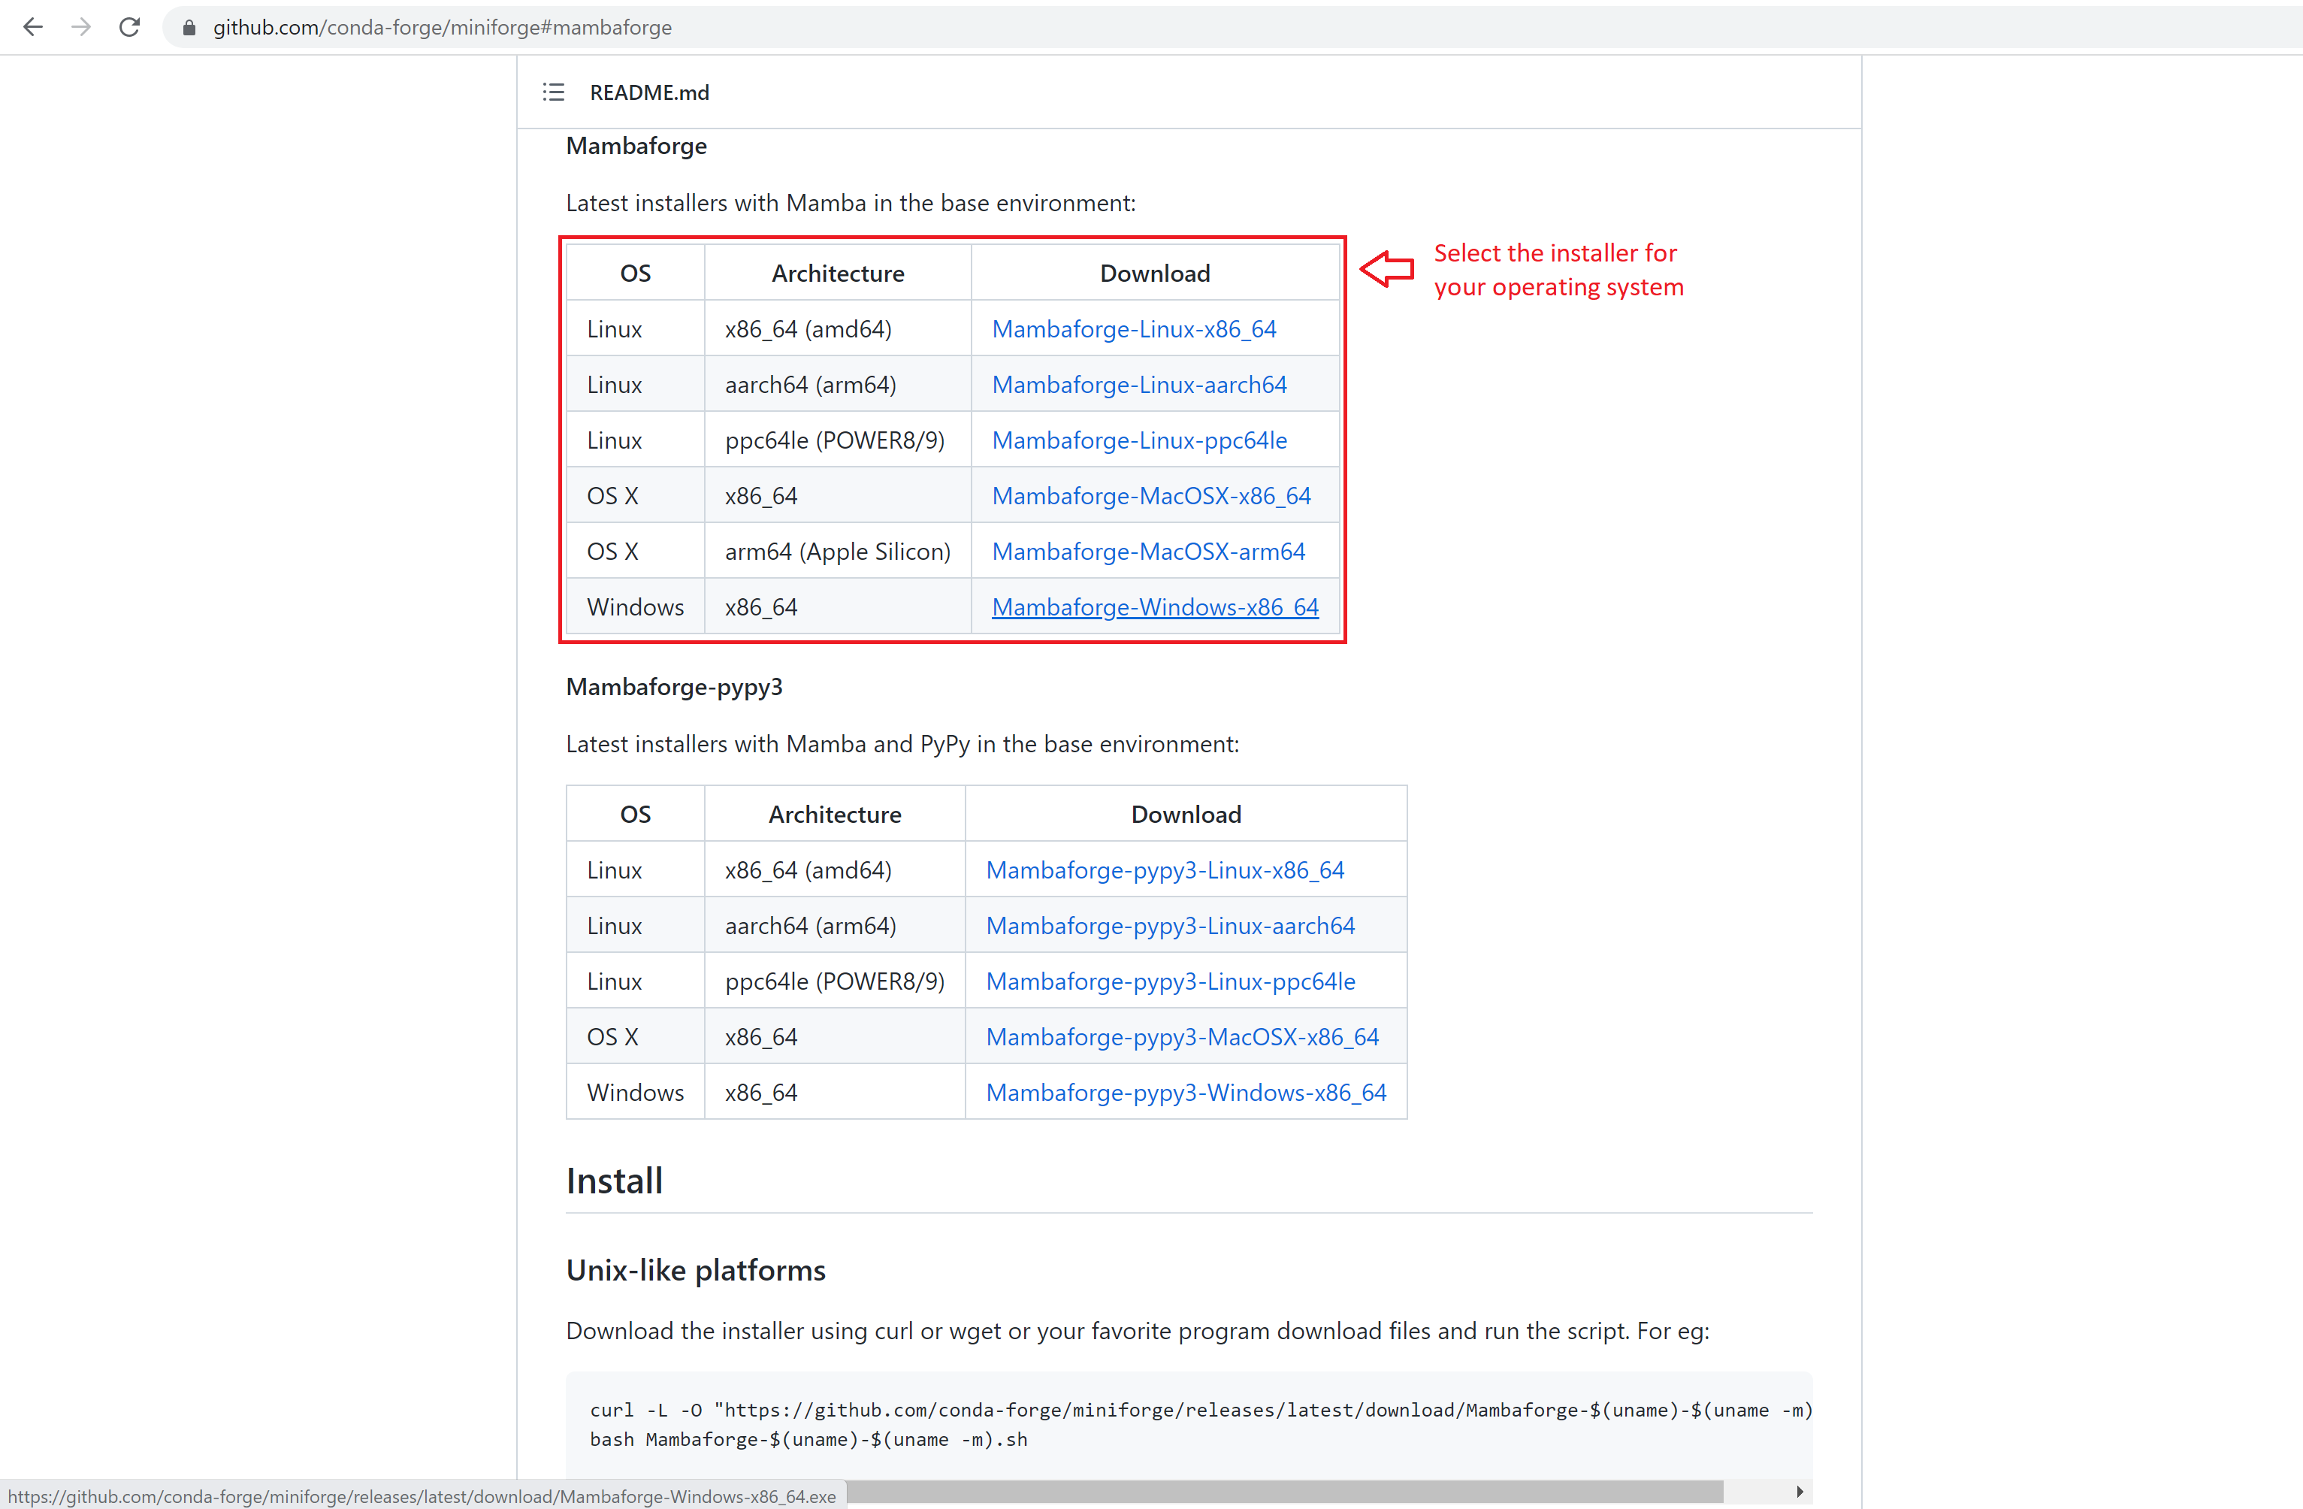
Task: Go forward in browser history
Action: click(x=81, y=27)
